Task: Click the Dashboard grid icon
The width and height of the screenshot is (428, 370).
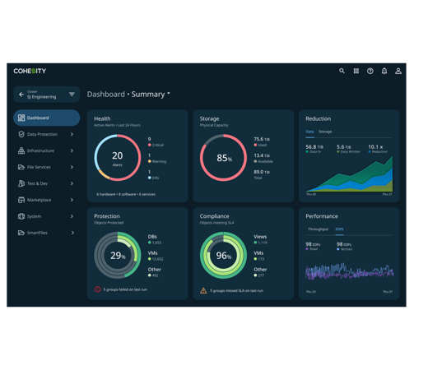Action: click(x=21, y=118)
